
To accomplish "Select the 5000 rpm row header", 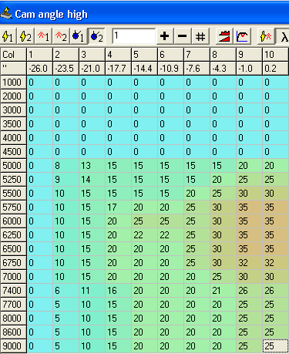I will (x=13, y=166).
